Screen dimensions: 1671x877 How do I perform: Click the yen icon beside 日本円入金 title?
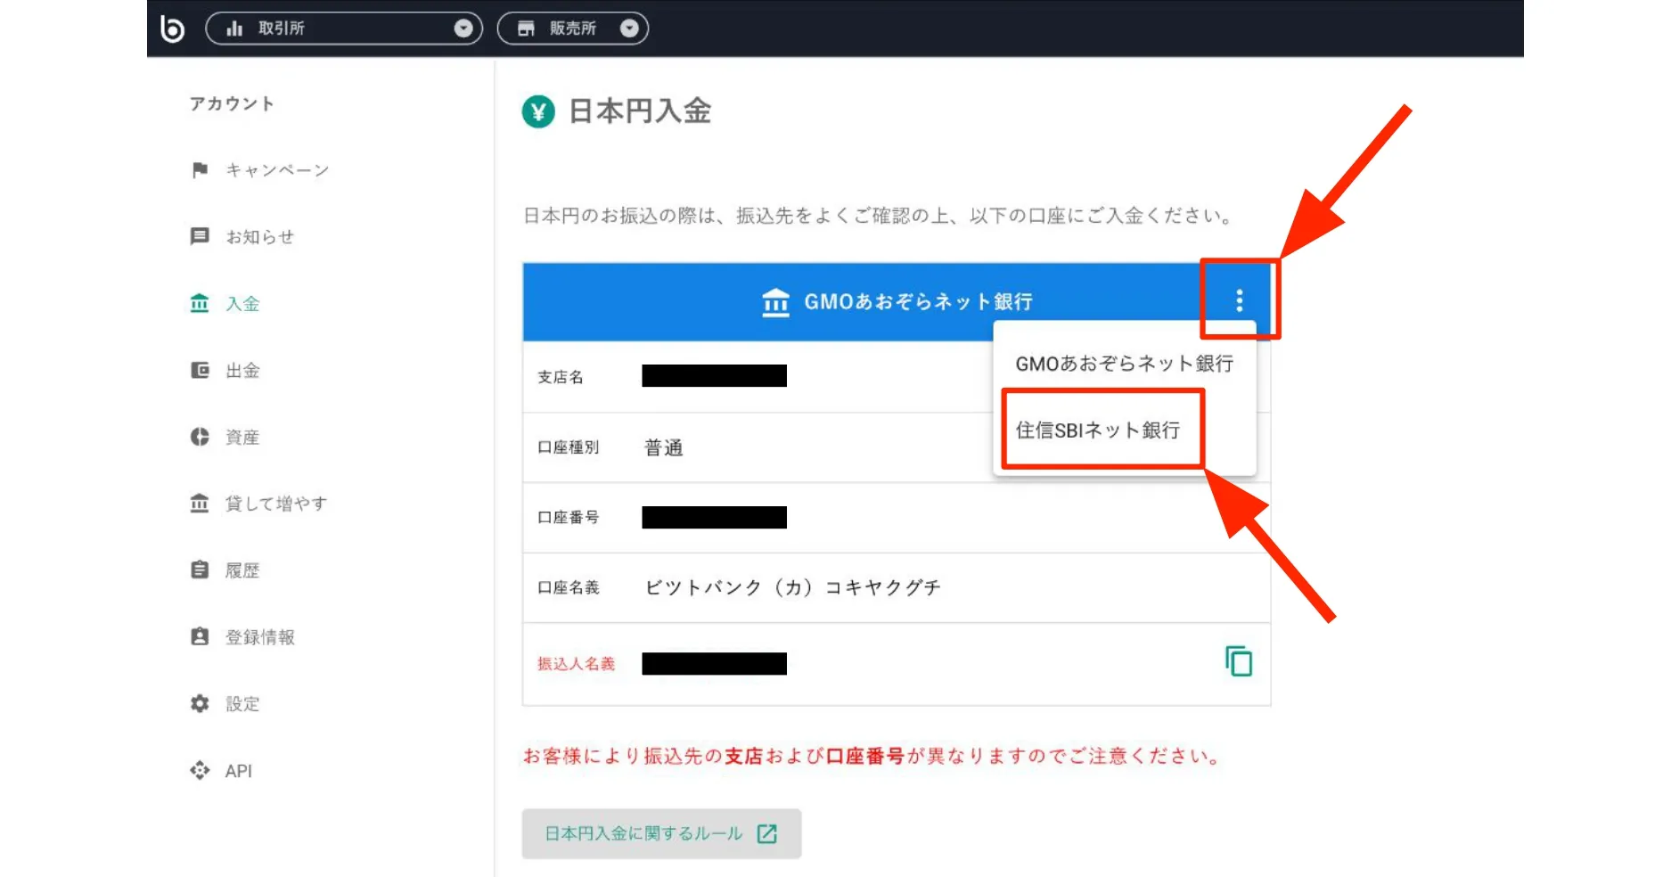(x=538, y=112)
